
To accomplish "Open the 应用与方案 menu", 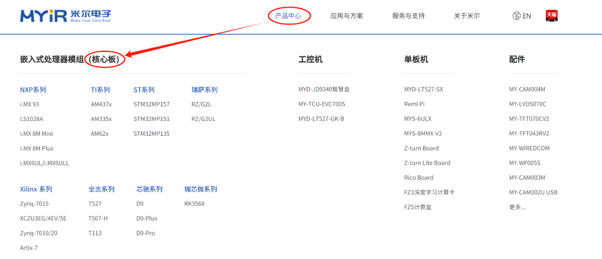I will [x=347, y=16].
